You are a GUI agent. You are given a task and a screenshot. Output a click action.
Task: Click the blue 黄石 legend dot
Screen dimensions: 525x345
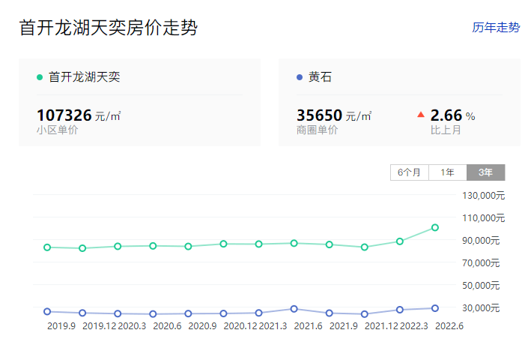(300, 77)
